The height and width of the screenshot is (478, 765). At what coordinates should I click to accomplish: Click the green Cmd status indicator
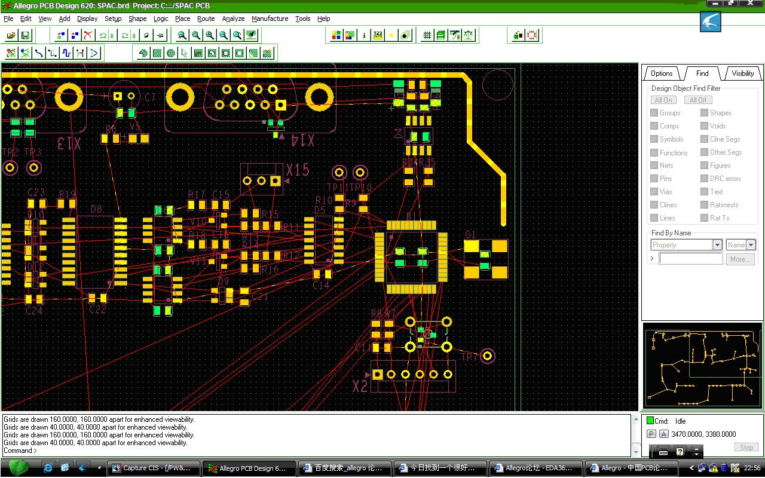pyautogui.click(x=650, y=421)
